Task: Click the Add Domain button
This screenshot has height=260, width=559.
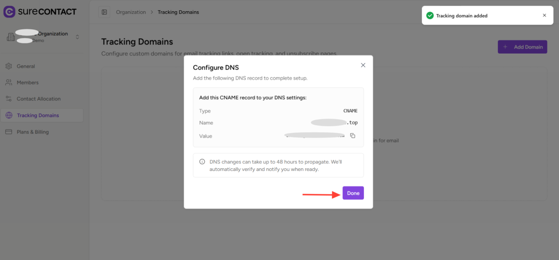Action: pos(522,47)
